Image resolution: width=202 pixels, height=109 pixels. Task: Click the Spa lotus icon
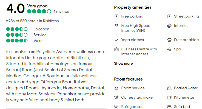[169, 49]
